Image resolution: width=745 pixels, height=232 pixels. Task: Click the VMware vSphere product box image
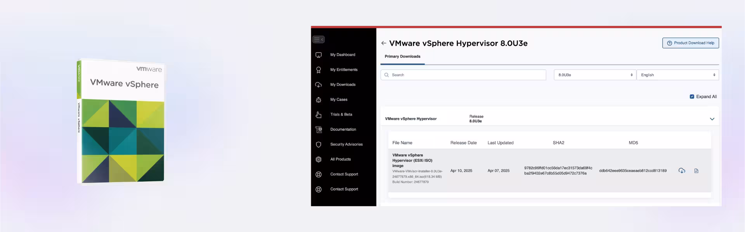click(x=121, y=121)
